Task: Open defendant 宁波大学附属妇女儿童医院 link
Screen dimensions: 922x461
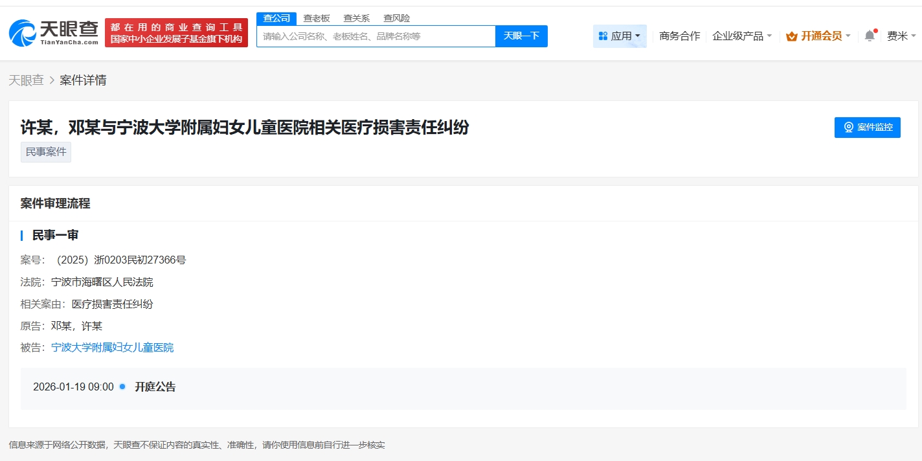Action: (x=113, y=348)
